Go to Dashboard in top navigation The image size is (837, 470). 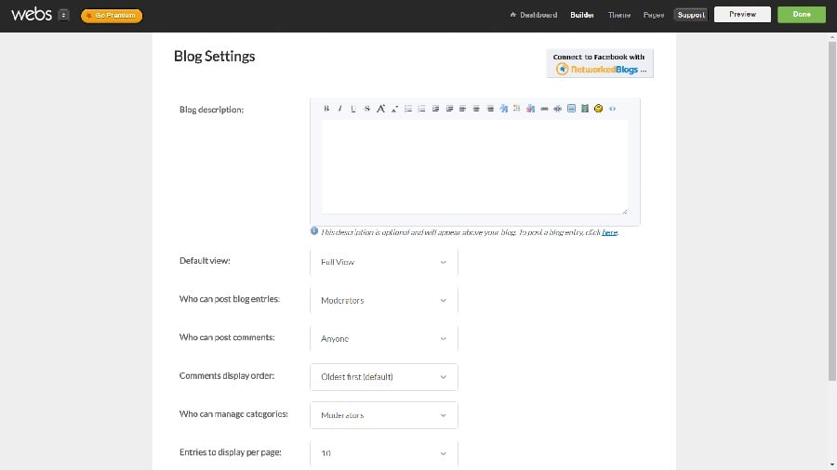(x=534, y=15)
